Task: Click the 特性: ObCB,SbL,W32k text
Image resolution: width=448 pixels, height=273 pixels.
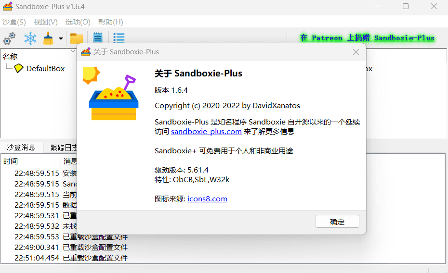Action: tap(192, 180)
